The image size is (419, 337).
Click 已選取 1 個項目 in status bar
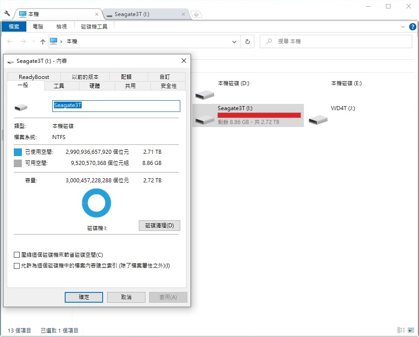[x=59, y=331]
